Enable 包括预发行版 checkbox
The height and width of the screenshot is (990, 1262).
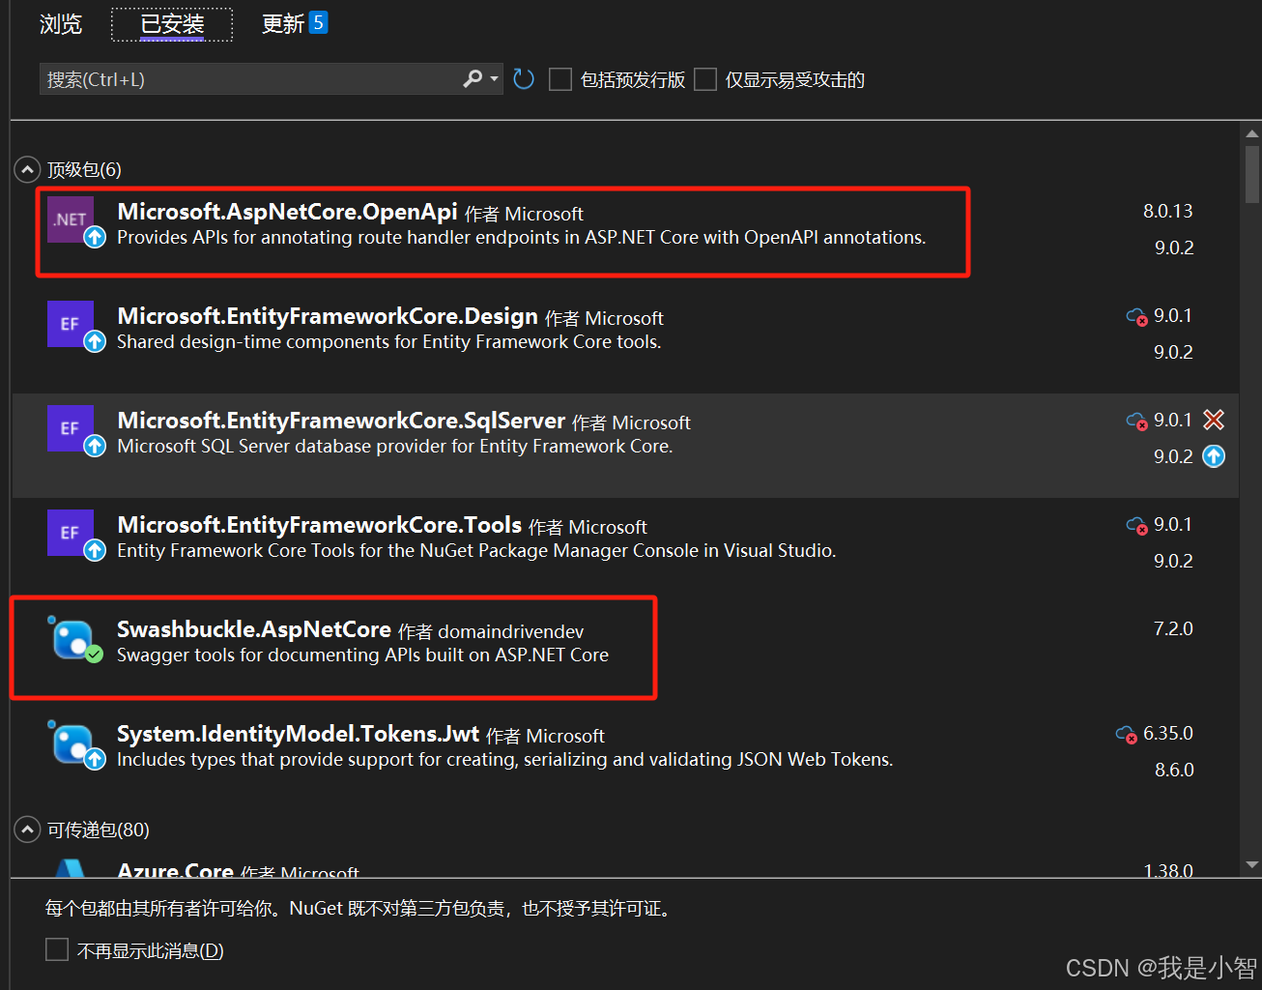pyautogui.click(x=560, y=79)
